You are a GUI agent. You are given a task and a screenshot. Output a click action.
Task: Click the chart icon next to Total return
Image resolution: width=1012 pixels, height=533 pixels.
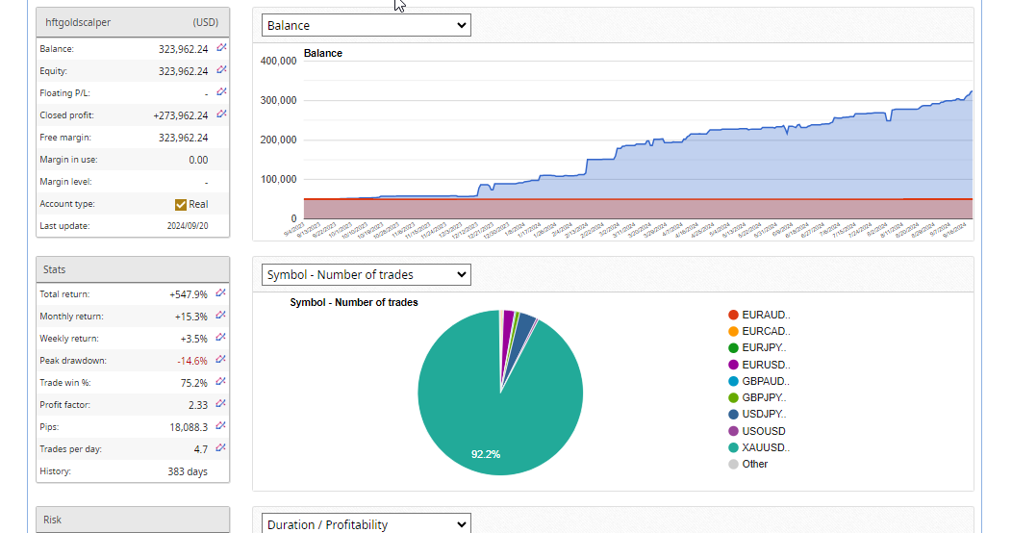tap(221, 292)
